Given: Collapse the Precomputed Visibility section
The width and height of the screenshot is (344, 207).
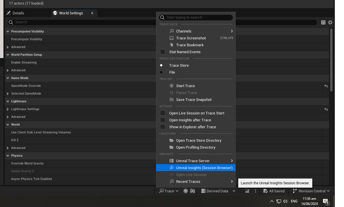Looking at the screenshot, I should (x=8, y=32).
